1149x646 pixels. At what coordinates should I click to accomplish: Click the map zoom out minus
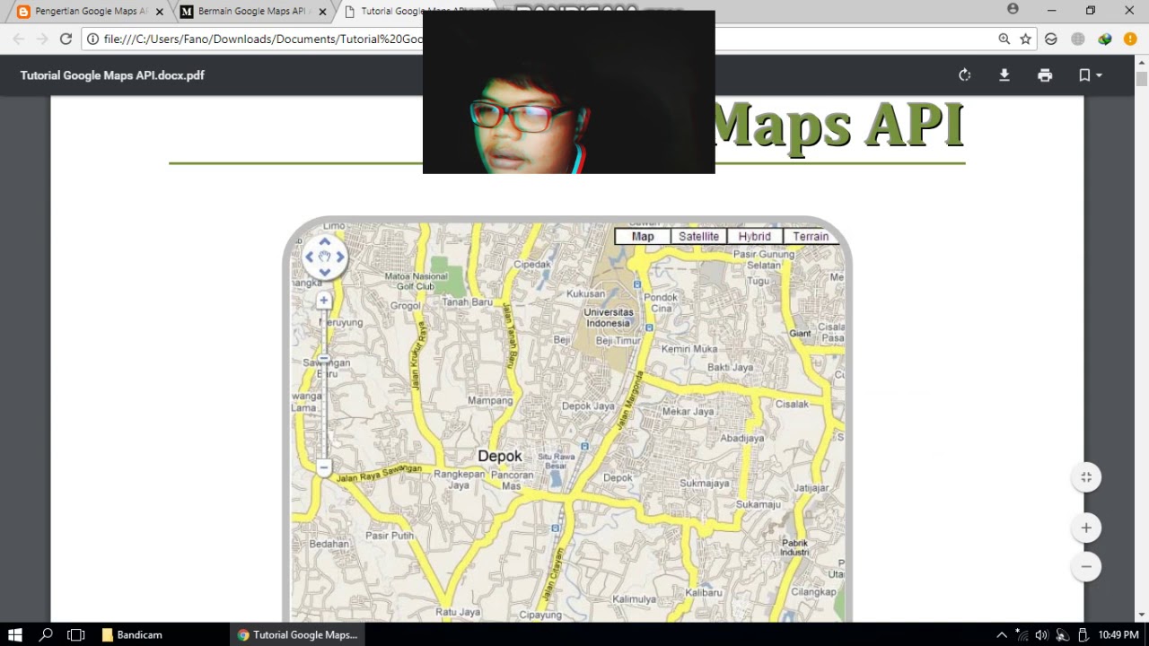pyautogui.click(x=324, y=467)
